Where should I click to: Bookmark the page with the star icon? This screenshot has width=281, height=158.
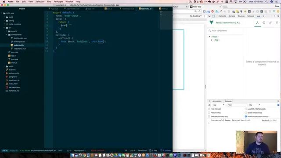pos(199,11)
